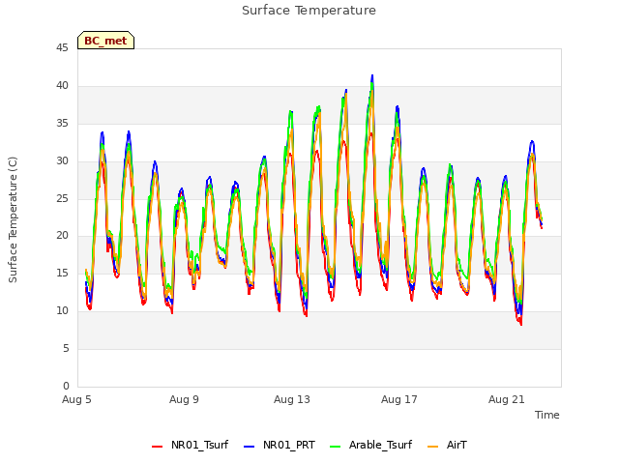Toggle the AirT legend entry
The width and height of the screenshot is (619, 464).
coord(447,445)
